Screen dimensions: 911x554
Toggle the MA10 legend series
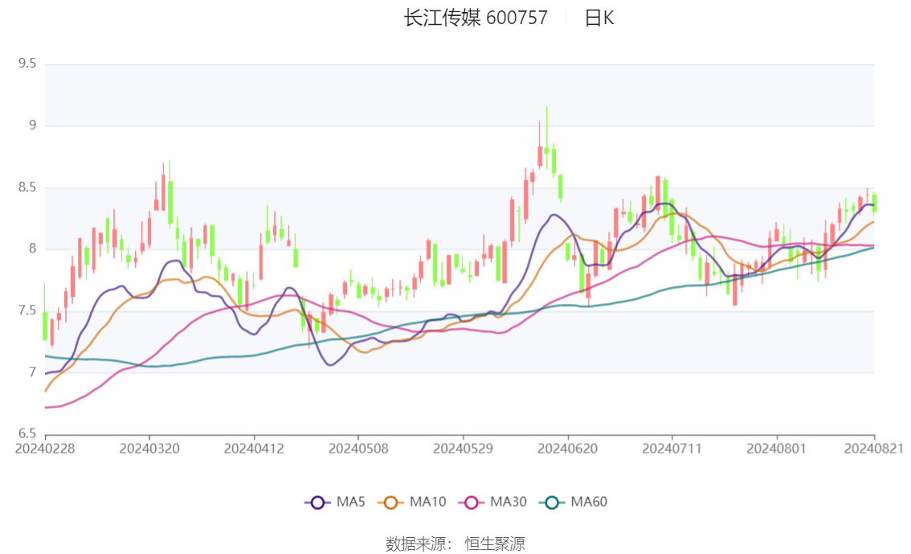412,503
